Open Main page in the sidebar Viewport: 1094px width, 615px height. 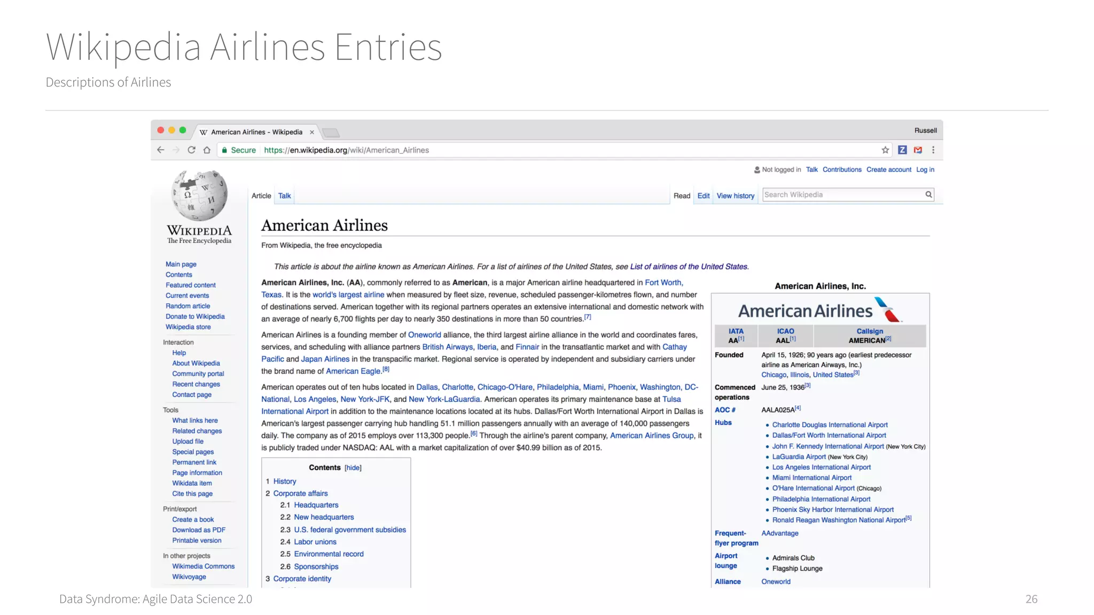[181, 264]
